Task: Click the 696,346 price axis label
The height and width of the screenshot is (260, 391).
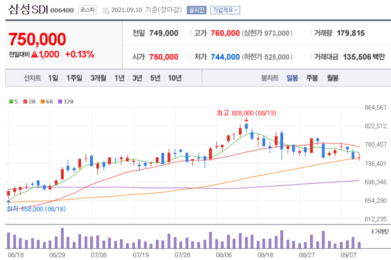Action: tap(376, 182)
